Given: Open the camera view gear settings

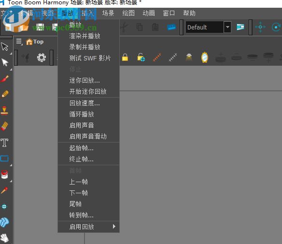Looking at the screenshot, I should [x=42, y=57].
